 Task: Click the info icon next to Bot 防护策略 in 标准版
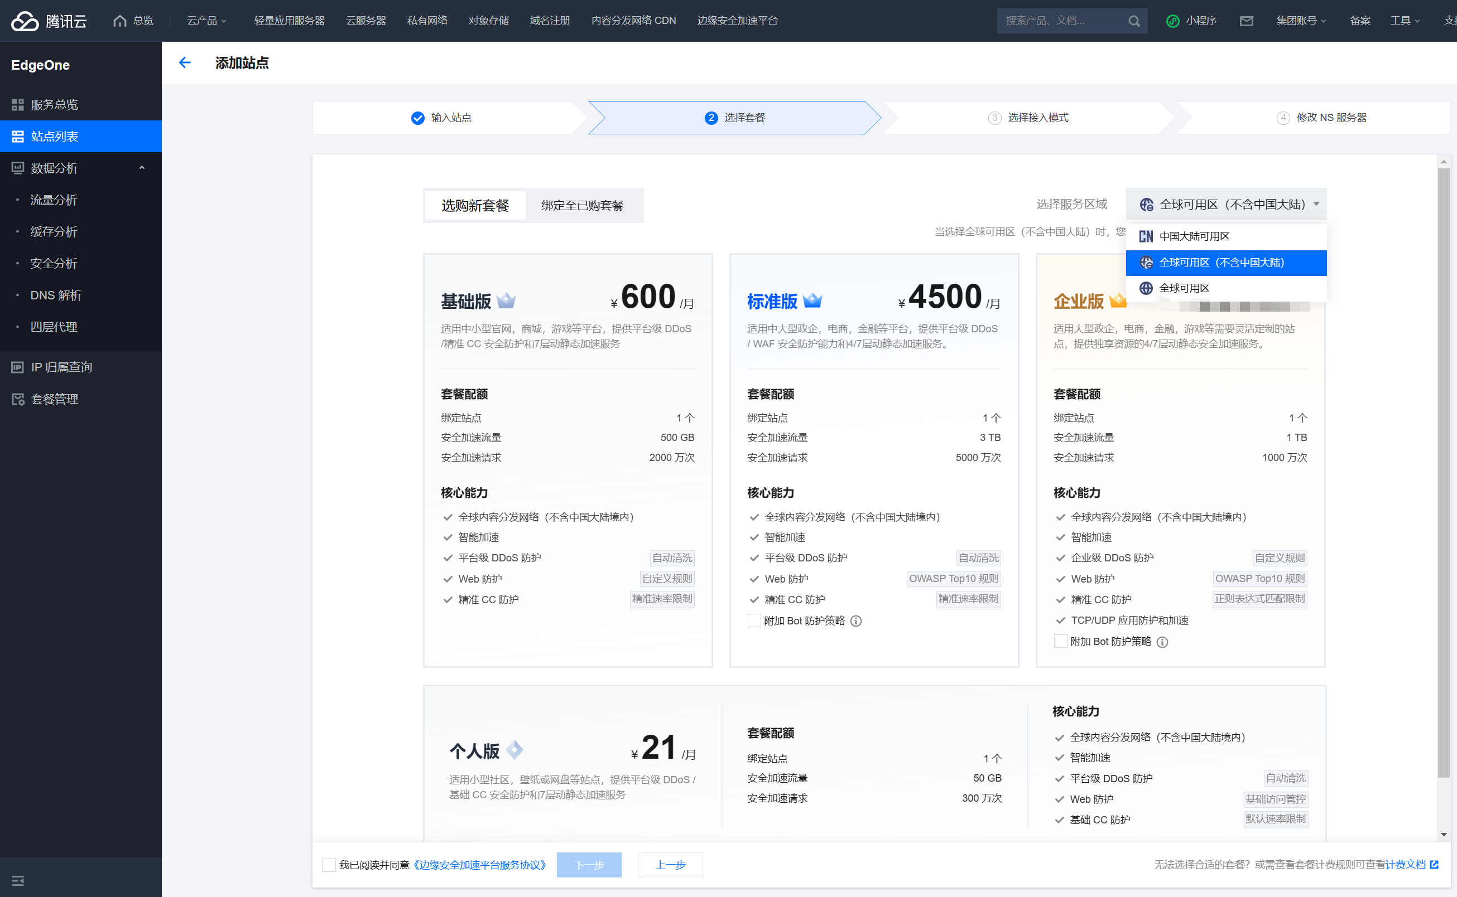tap(855, 621)
